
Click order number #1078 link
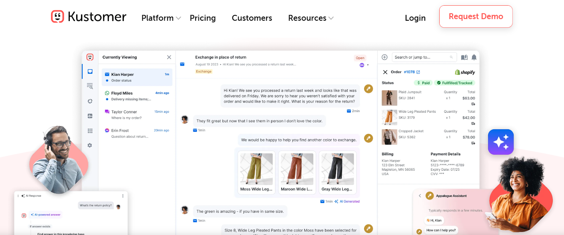pyautogui.click(x=409, y=72)
